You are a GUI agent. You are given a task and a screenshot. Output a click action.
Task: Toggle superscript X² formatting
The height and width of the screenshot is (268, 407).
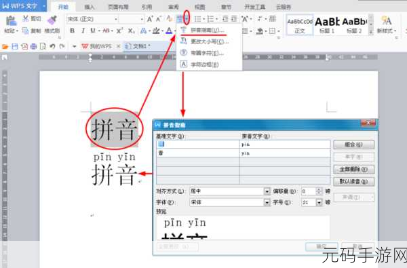pyautogui.click(x=119, y=31)
